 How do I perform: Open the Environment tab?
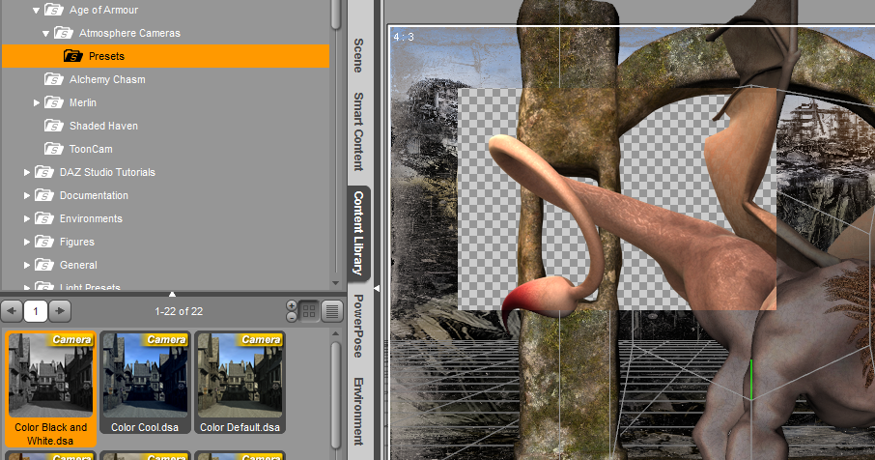[358, 412]
